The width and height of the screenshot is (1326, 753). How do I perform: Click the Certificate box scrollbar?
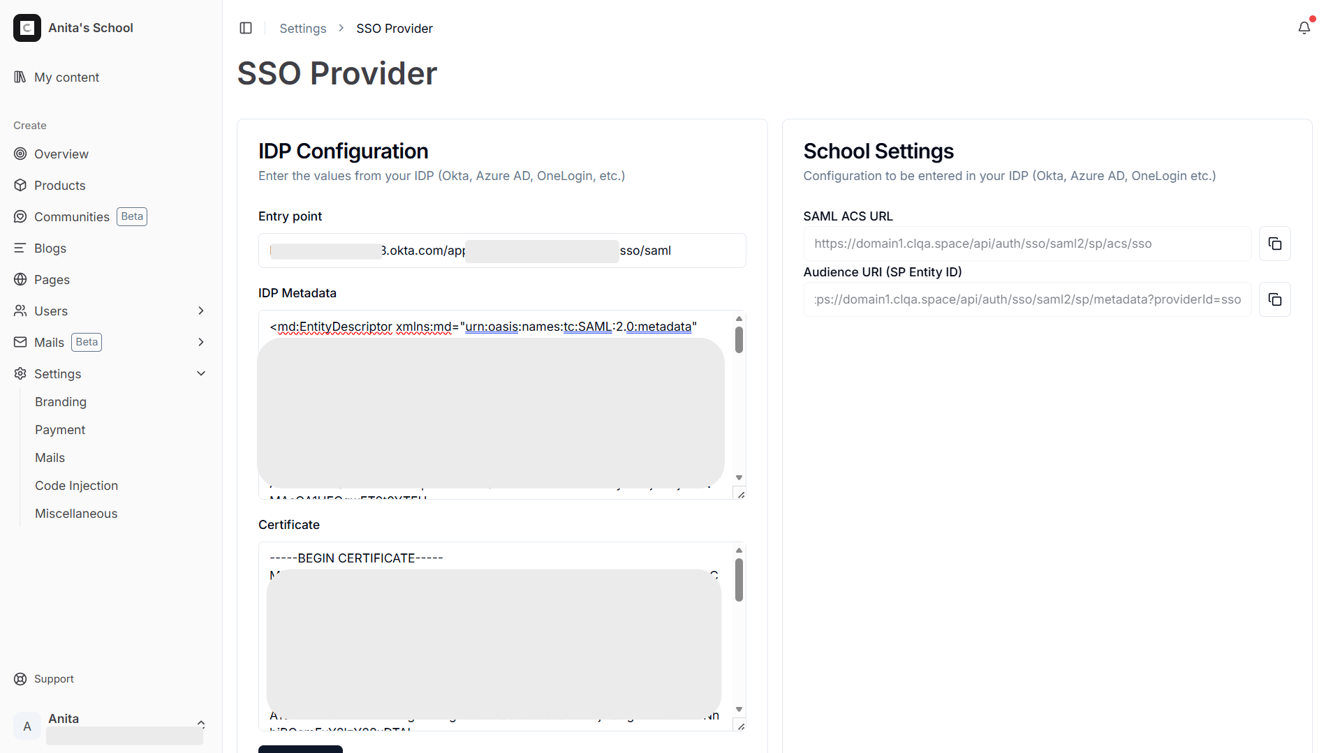coord(739,579)
